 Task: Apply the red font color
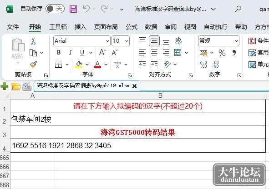click(97, 65)
